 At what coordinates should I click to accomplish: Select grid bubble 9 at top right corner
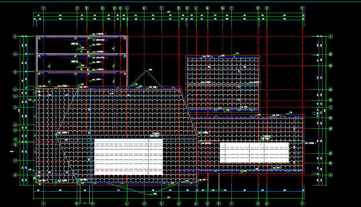tap(302, 8)
